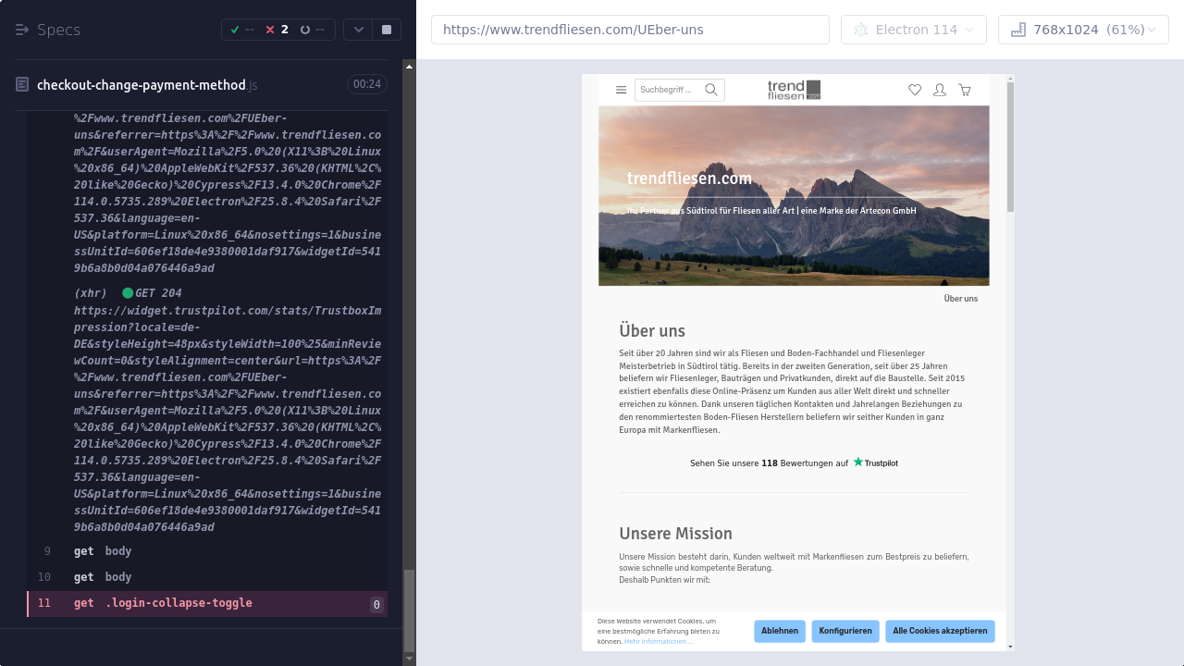Open the run options chevron dropdown

click(x=359, y=30)
